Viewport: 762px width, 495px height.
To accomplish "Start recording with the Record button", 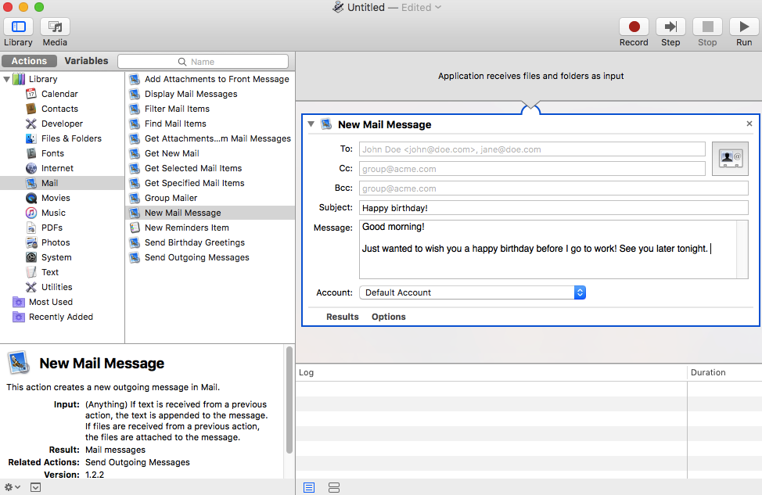I will point(634,27).
